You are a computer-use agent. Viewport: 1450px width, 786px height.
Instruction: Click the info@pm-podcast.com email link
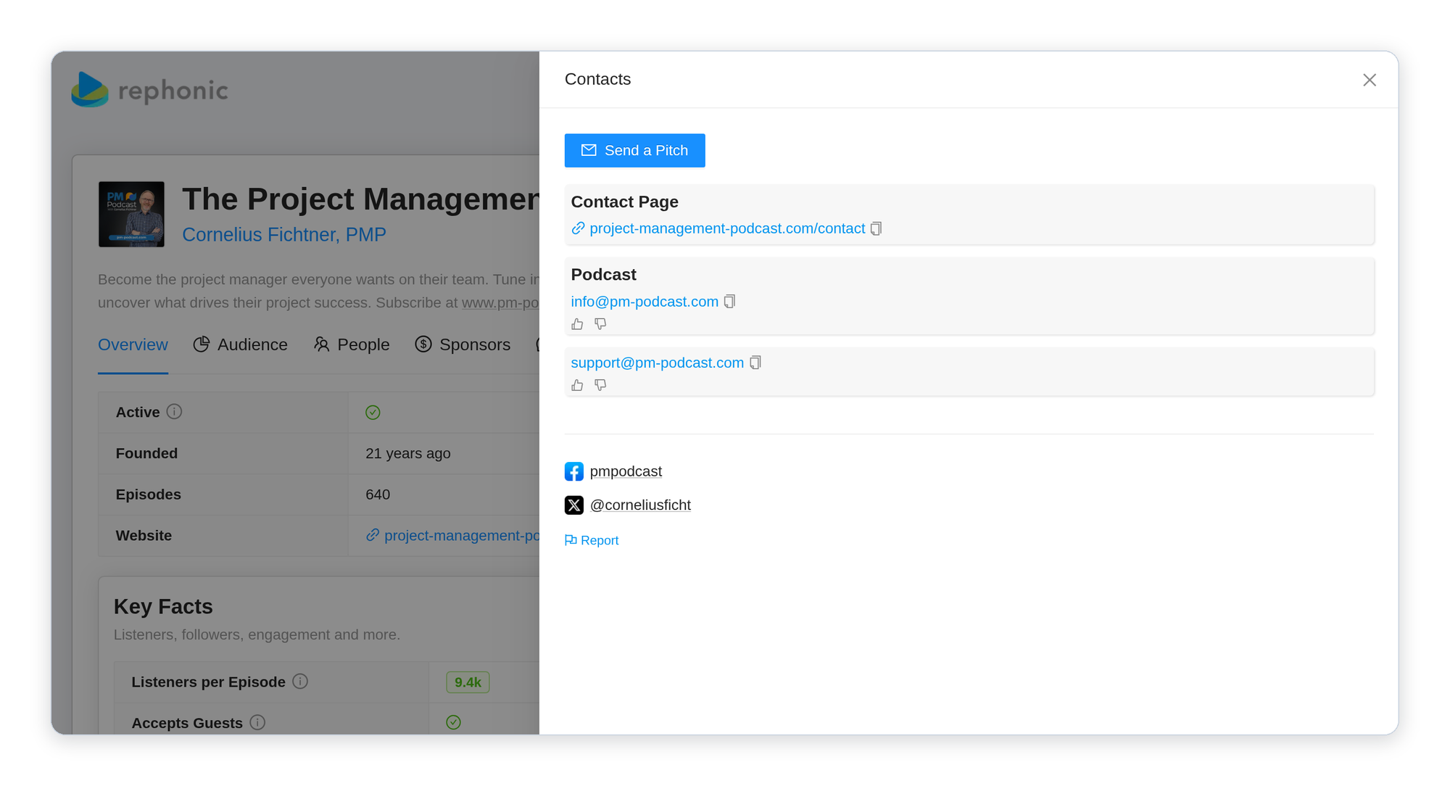pyautogui.click(x=645, y=302)
